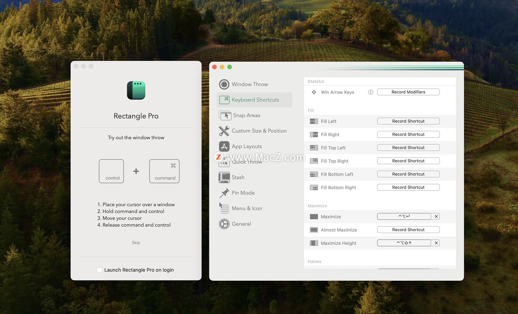Click the yellow minimize button of preferences
This screenshot has width=518, height=314.
pyautogui.click(x=222, y=67)
